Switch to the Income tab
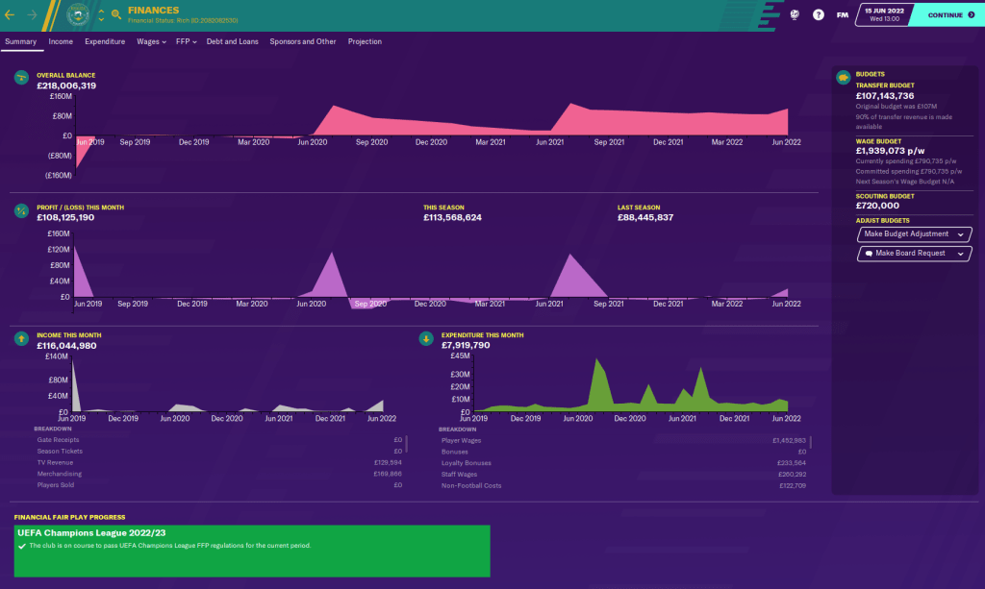 pos(61,41)
